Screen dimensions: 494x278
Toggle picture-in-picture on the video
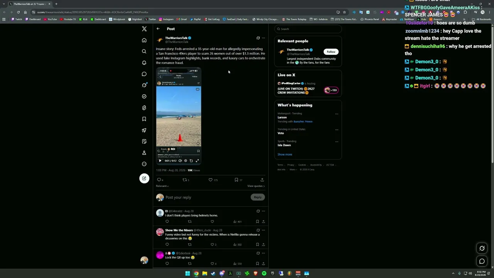(x=191, y=161)
